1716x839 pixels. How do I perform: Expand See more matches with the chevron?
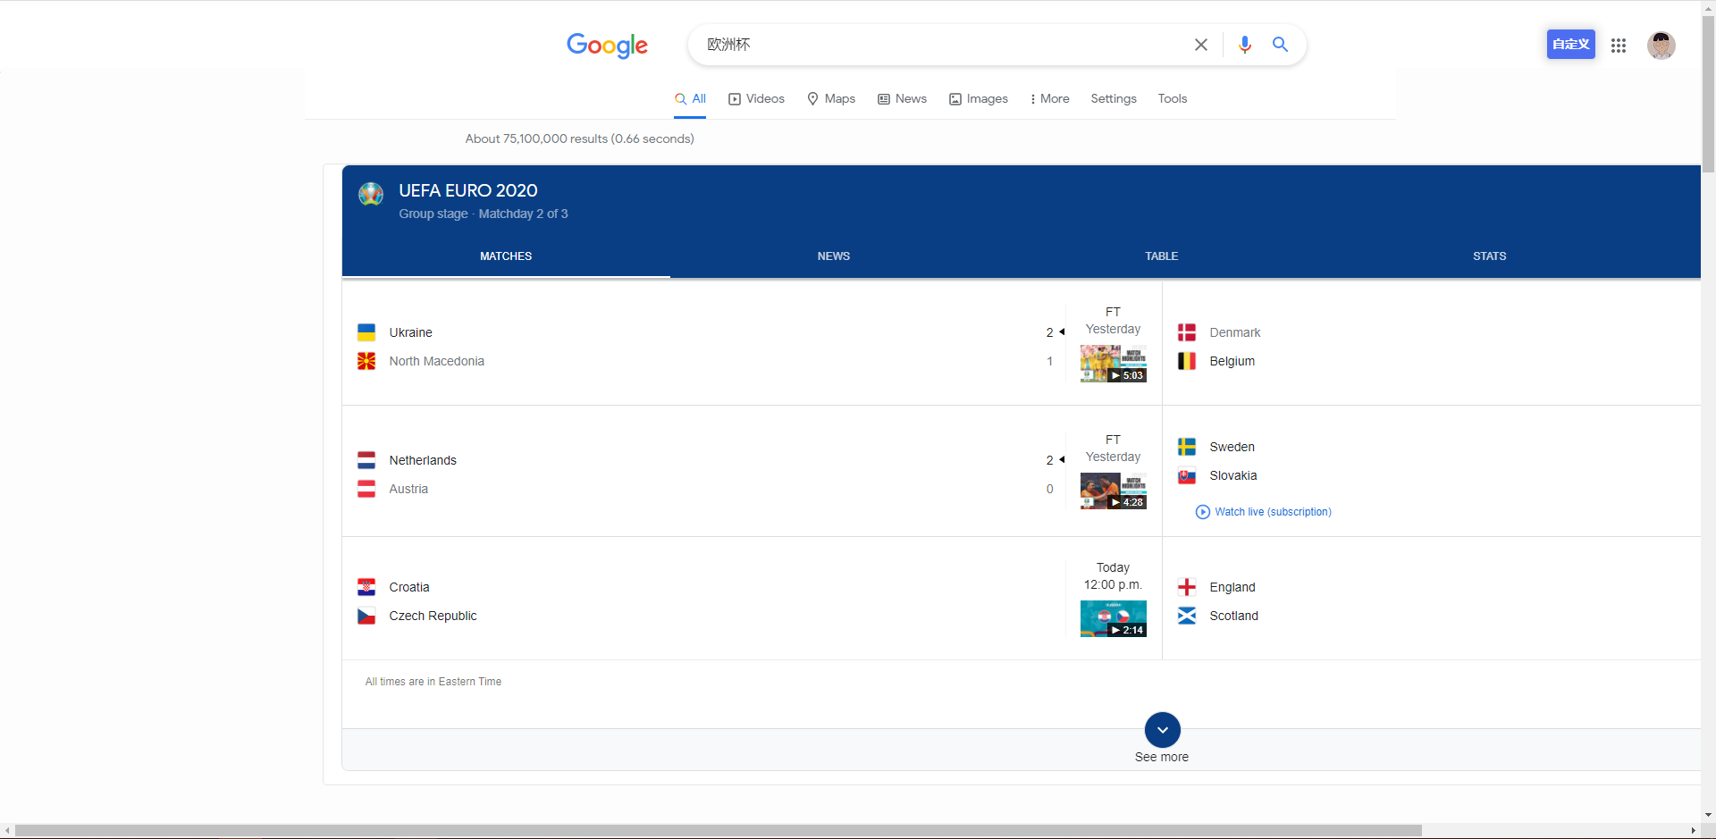(x=1161, y=729)
